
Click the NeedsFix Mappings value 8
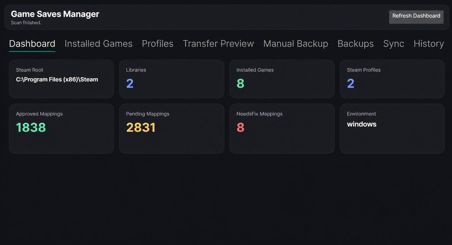240,127
